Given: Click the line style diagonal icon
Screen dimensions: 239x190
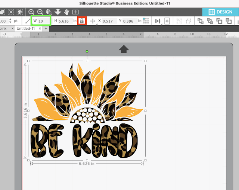Looking at the screenshot, I should pos(28,21).
